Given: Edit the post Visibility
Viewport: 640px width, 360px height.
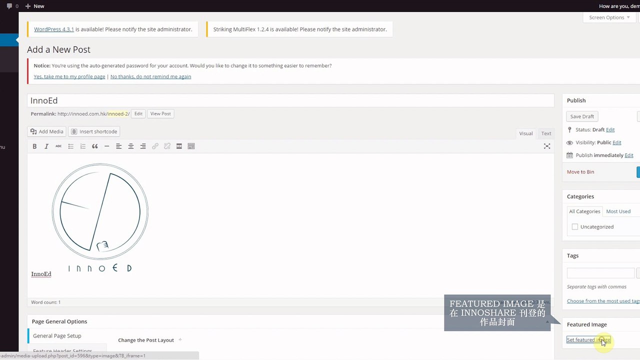Looking at the screenshot, I should coord(617,142).
